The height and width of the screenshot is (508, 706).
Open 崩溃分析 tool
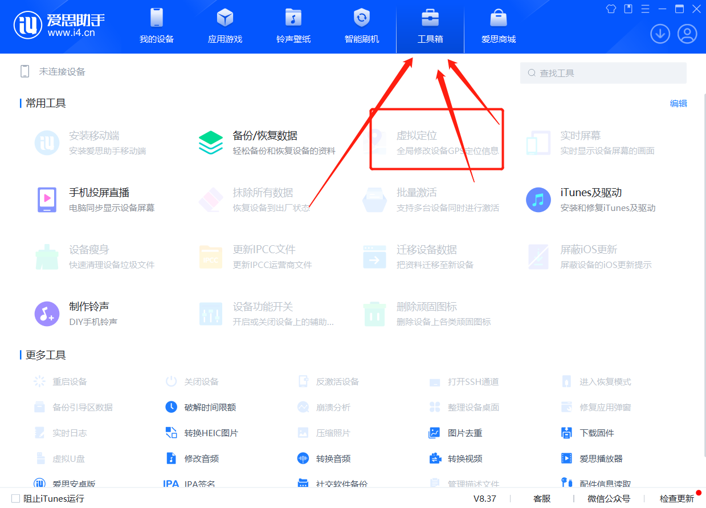(324, 407)
